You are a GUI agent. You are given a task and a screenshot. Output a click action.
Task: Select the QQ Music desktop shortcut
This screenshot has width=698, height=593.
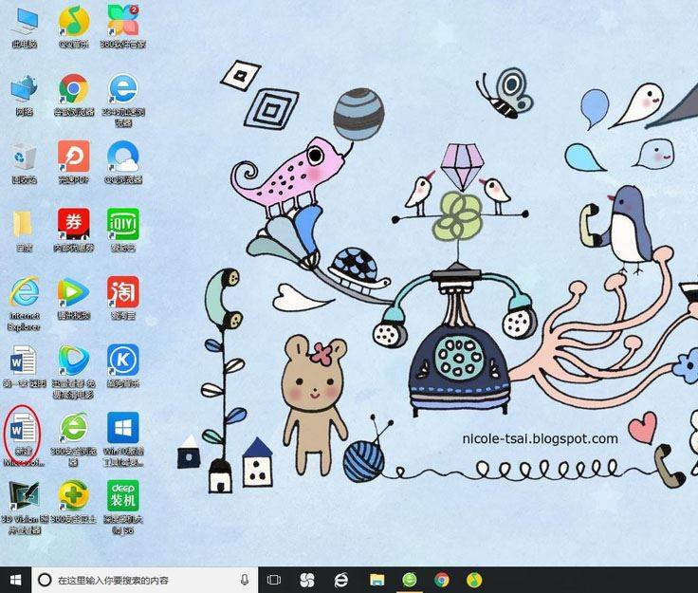(x=73, y=28)
